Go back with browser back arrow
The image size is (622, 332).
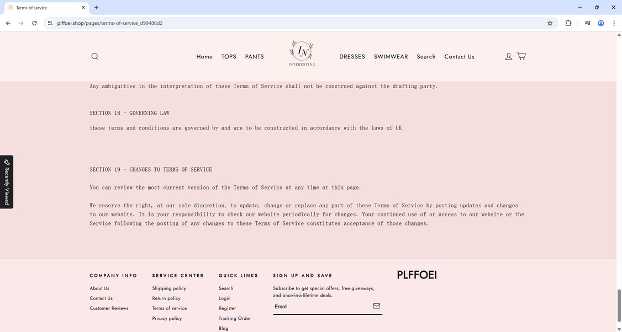point(8,23)
